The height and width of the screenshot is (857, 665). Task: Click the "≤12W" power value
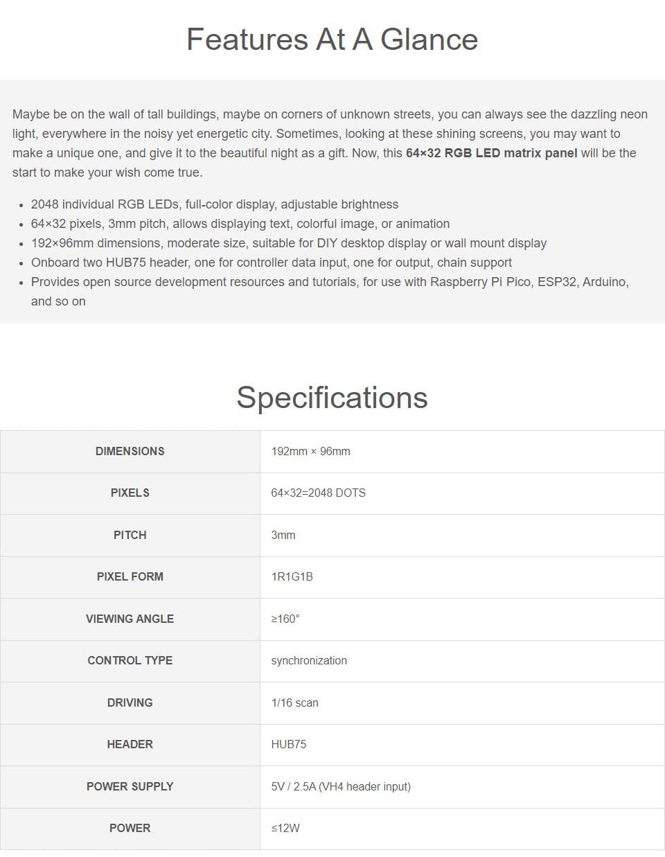(x=285, y=828)
